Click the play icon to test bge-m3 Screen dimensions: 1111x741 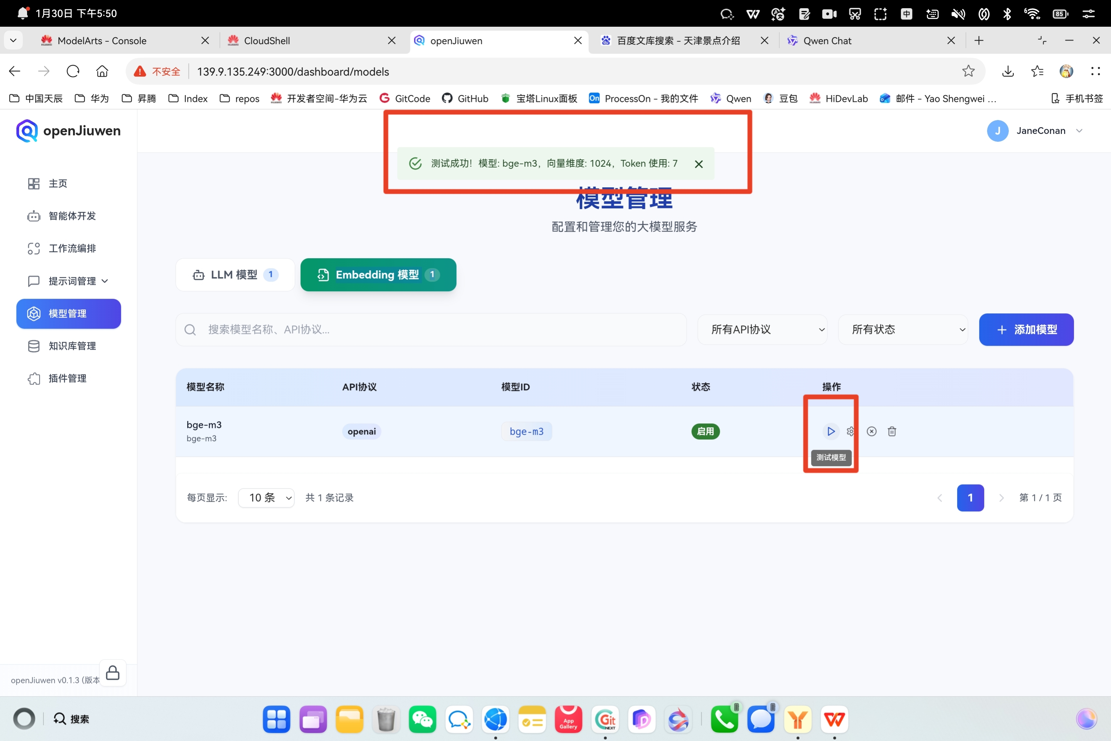click(830, 431)
